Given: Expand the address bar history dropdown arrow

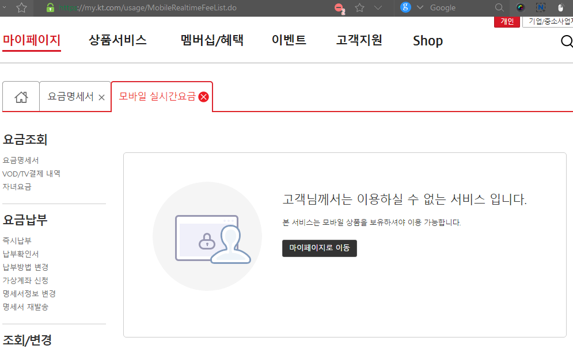Looking at the screenshot, I should [x=378, y=8].
